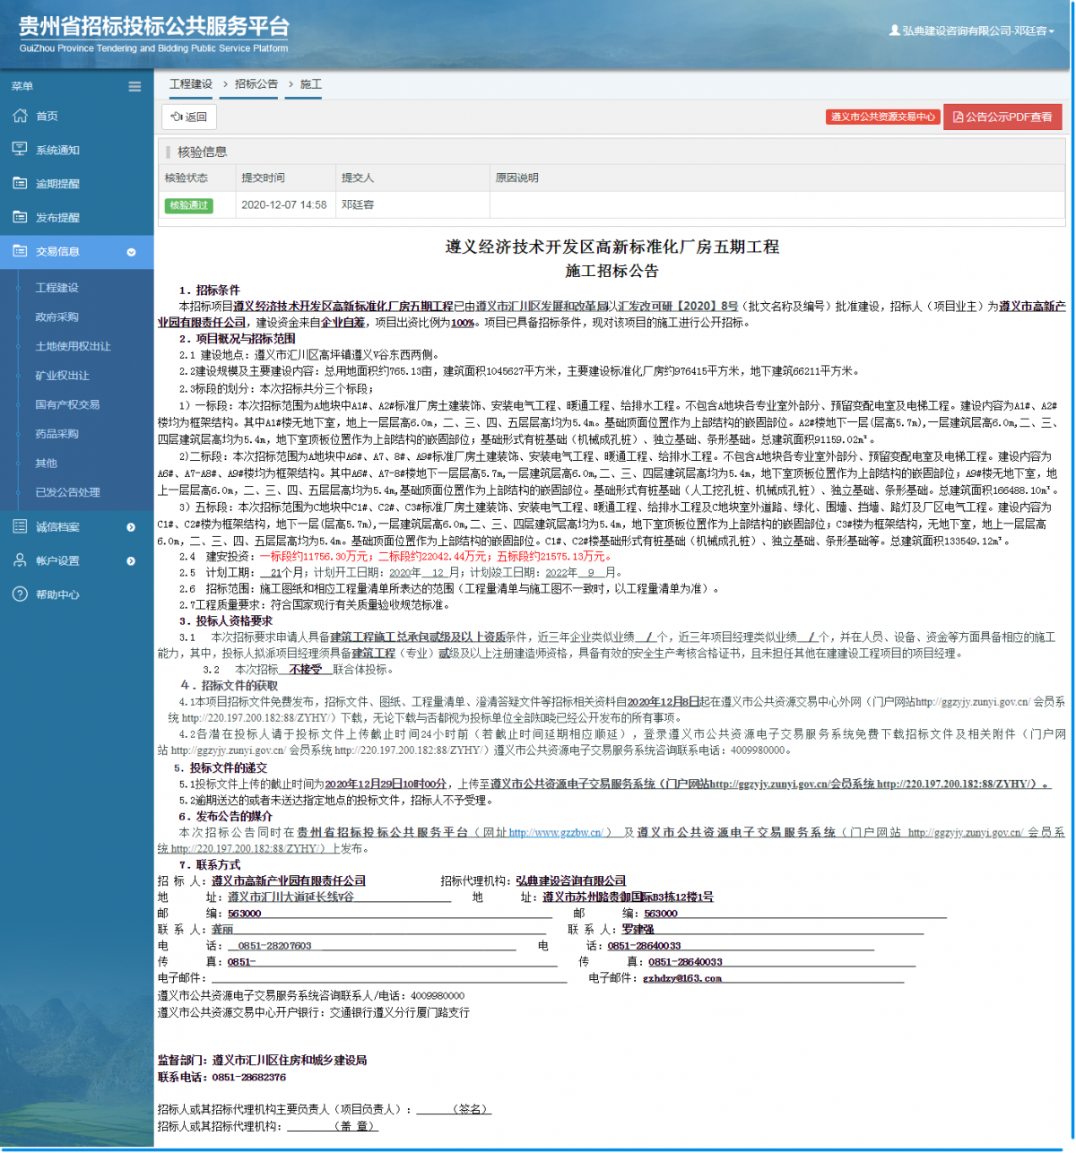Click the 系统通知 notification monitor icon
Viewport: 1076px width, 1153px height.
click(18, 149)
